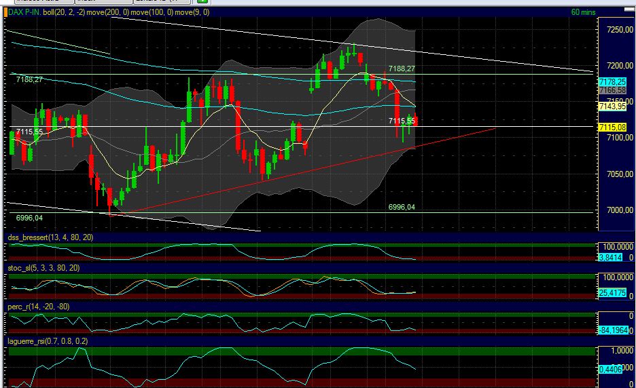Viewport: 636px width, 388px height.
Task: Open the stoc_sl(5, 3, 3, 80, 20) indicator label
Action: 43,268
